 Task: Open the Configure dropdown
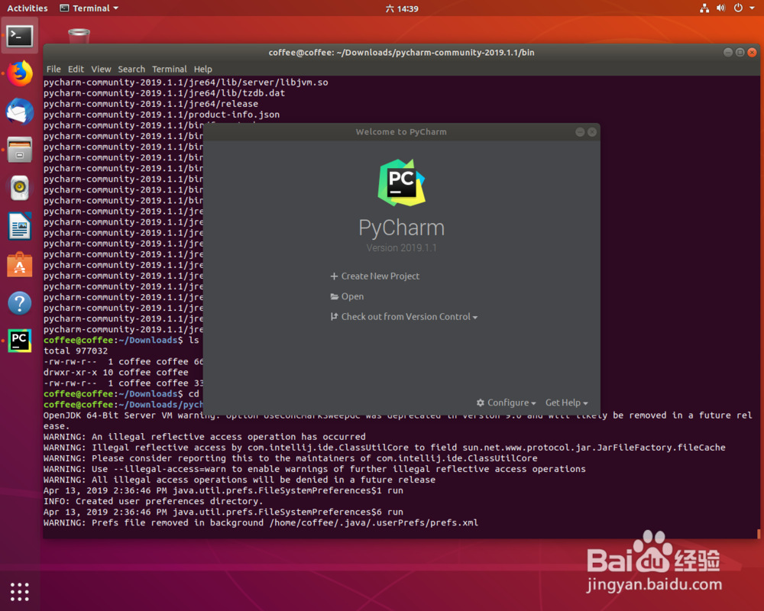[x=507, y=403]
